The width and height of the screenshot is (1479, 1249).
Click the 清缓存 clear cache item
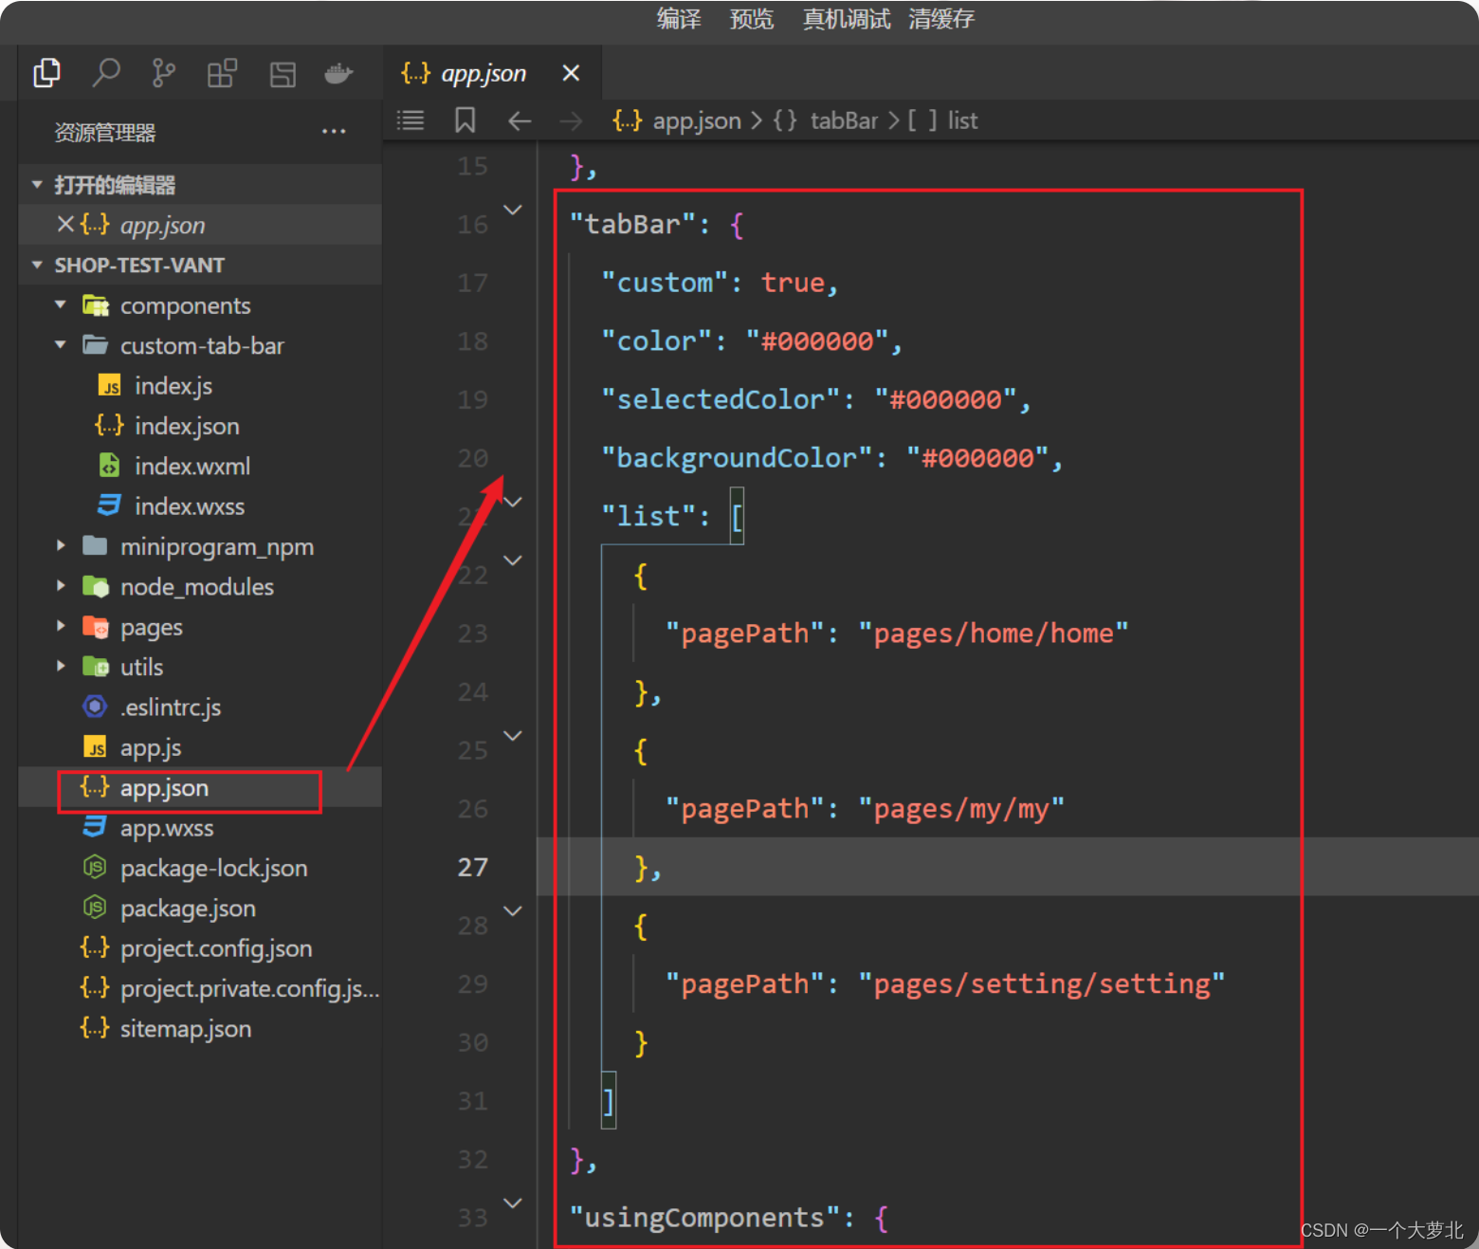point(941,19)
